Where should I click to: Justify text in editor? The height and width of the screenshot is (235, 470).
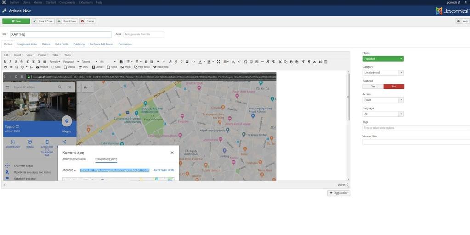point(45,62)
